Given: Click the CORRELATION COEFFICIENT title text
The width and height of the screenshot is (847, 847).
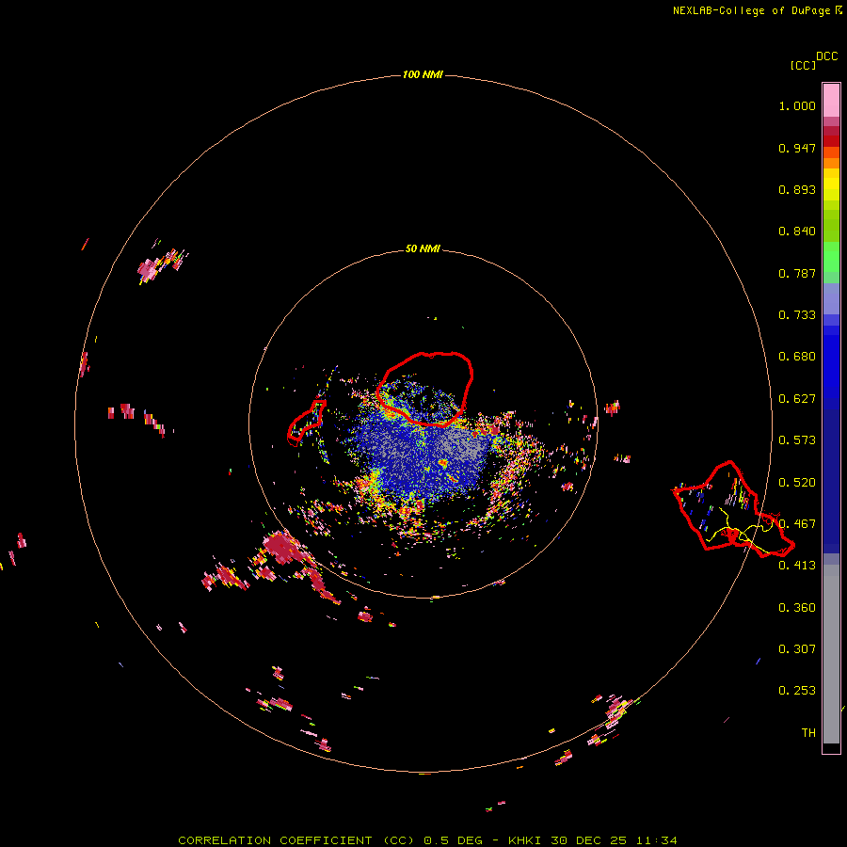Looking at the screenshot, I should click(x=275, y=840).
